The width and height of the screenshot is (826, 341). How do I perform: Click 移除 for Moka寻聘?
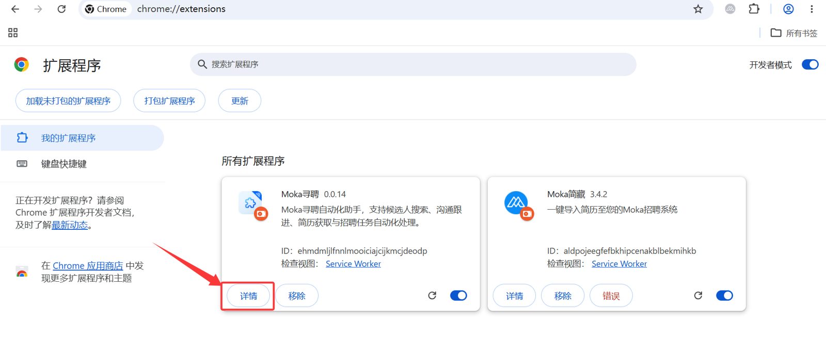coord(297,296)
